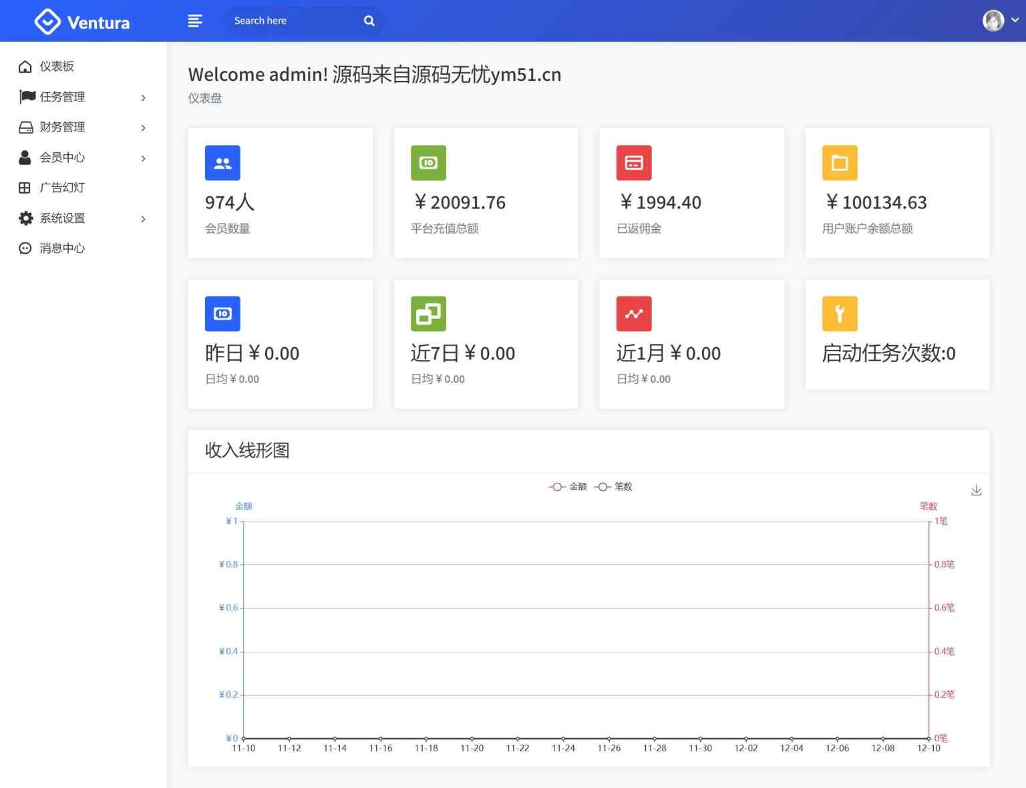This screenshot has width=1026, height=788.
Task: Select the 会员中心 user icon
Action: (x=25, y=157)
